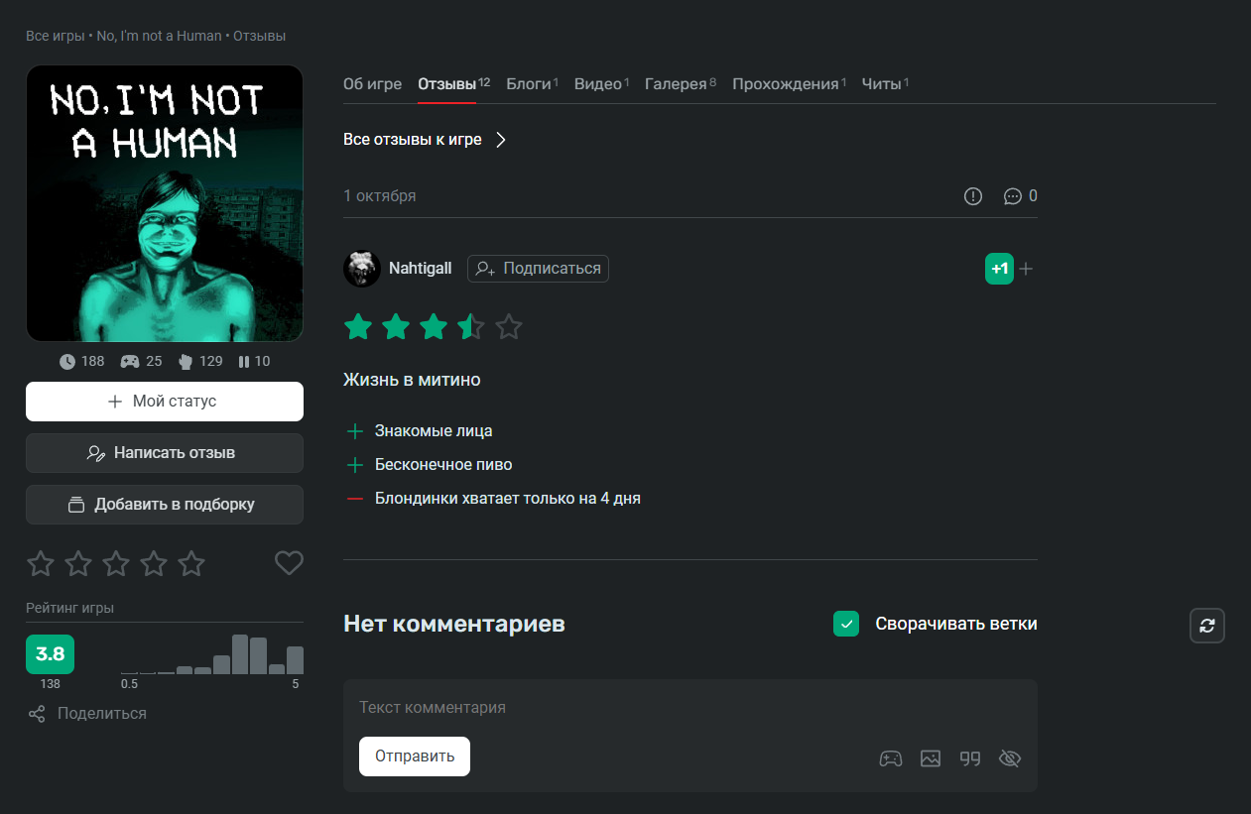Insert a quote in the comment

pos(970,758)
